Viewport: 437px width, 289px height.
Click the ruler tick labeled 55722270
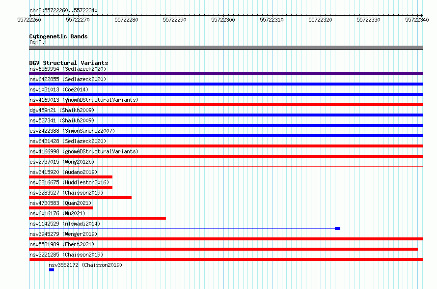pyautogui.click(x=78, y=20)
